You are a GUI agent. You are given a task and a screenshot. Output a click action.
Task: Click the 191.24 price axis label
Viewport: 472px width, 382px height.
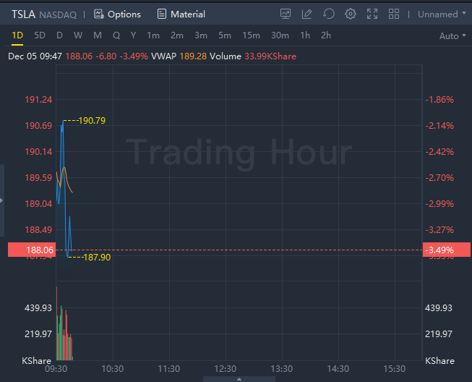click(x=38, y=100)
